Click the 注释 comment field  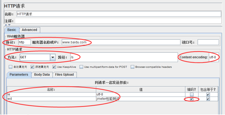(x=118, y=21)
